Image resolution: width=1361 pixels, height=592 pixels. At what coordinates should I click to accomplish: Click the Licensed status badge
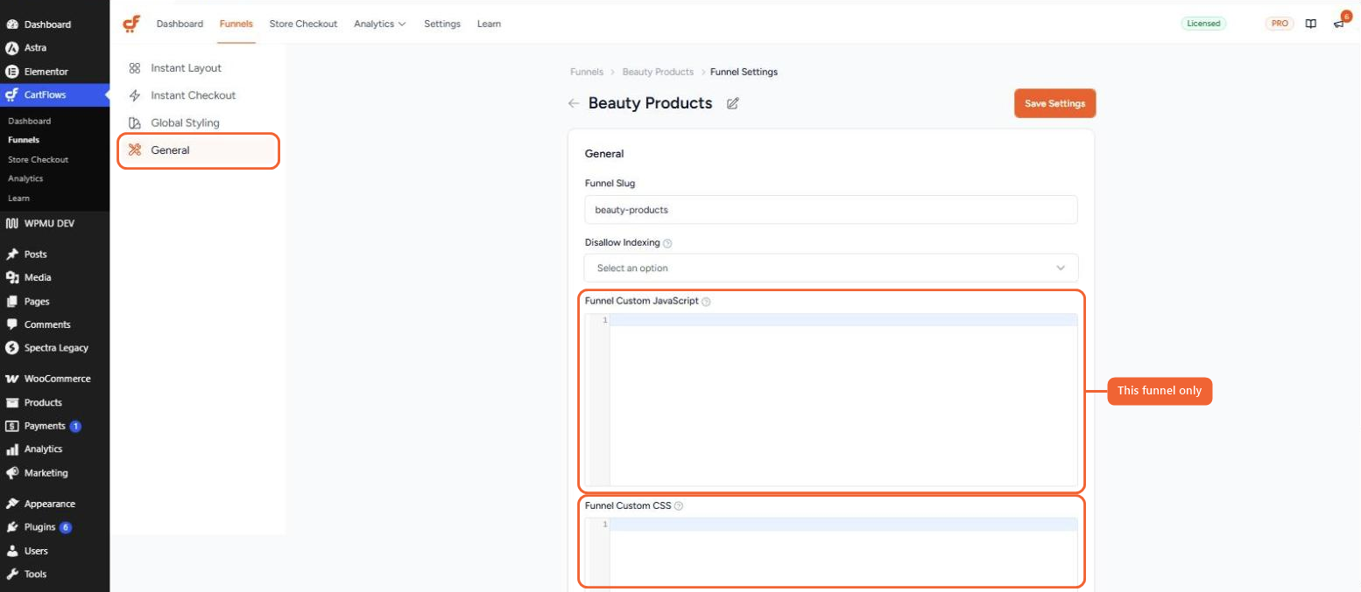1203,24
